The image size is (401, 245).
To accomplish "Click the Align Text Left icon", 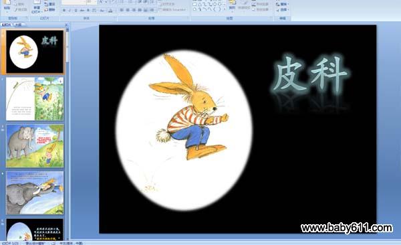I will [122, 10].
